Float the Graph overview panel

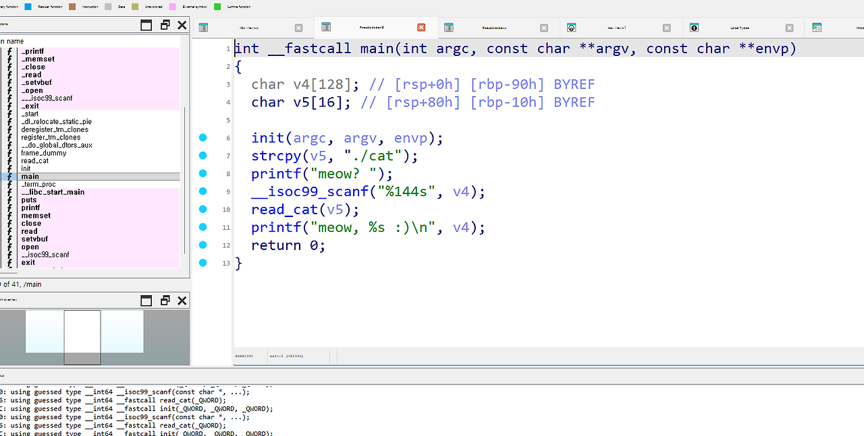point(165,301)
